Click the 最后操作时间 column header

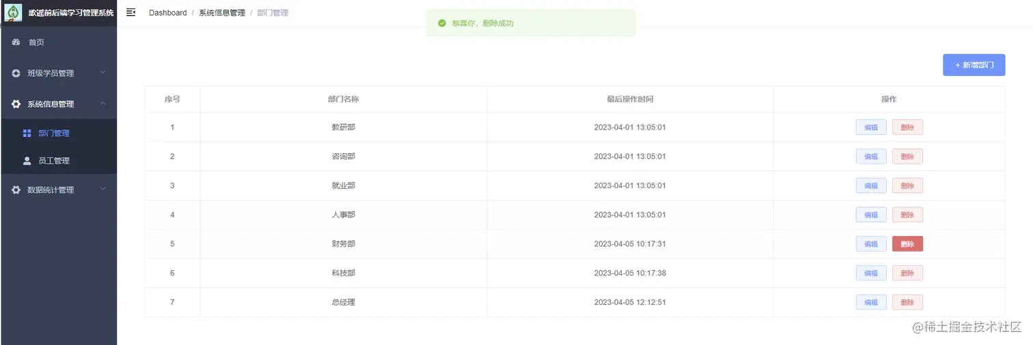tap(630, 100)
